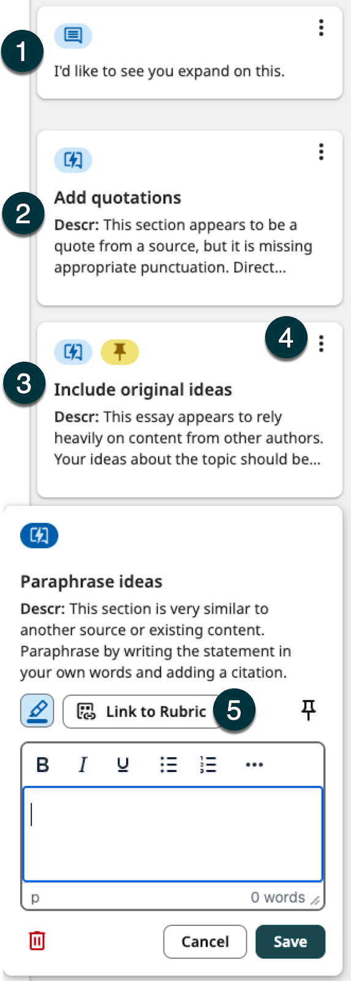
Task: Click the blue QuickMark icon above Paraphrase ideas
Action: 39,535
